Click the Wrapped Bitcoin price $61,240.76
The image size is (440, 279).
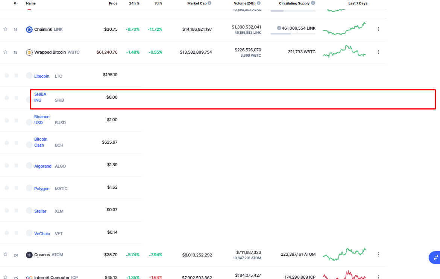(107, 52)
